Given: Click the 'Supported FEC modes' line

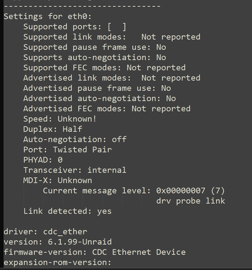Looking at the screenshot, I should (x=104, y=68).
